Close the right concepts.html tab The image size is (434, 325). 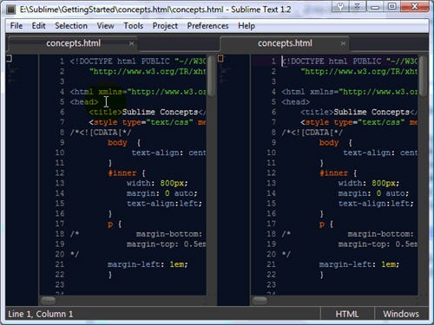click(x=343, y=43)
